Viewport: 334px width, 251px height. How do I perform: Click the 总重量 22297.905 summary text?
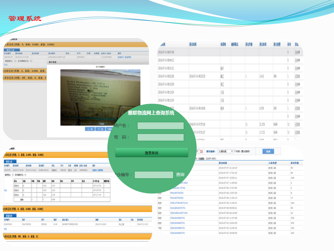click(x=207, y=158)
